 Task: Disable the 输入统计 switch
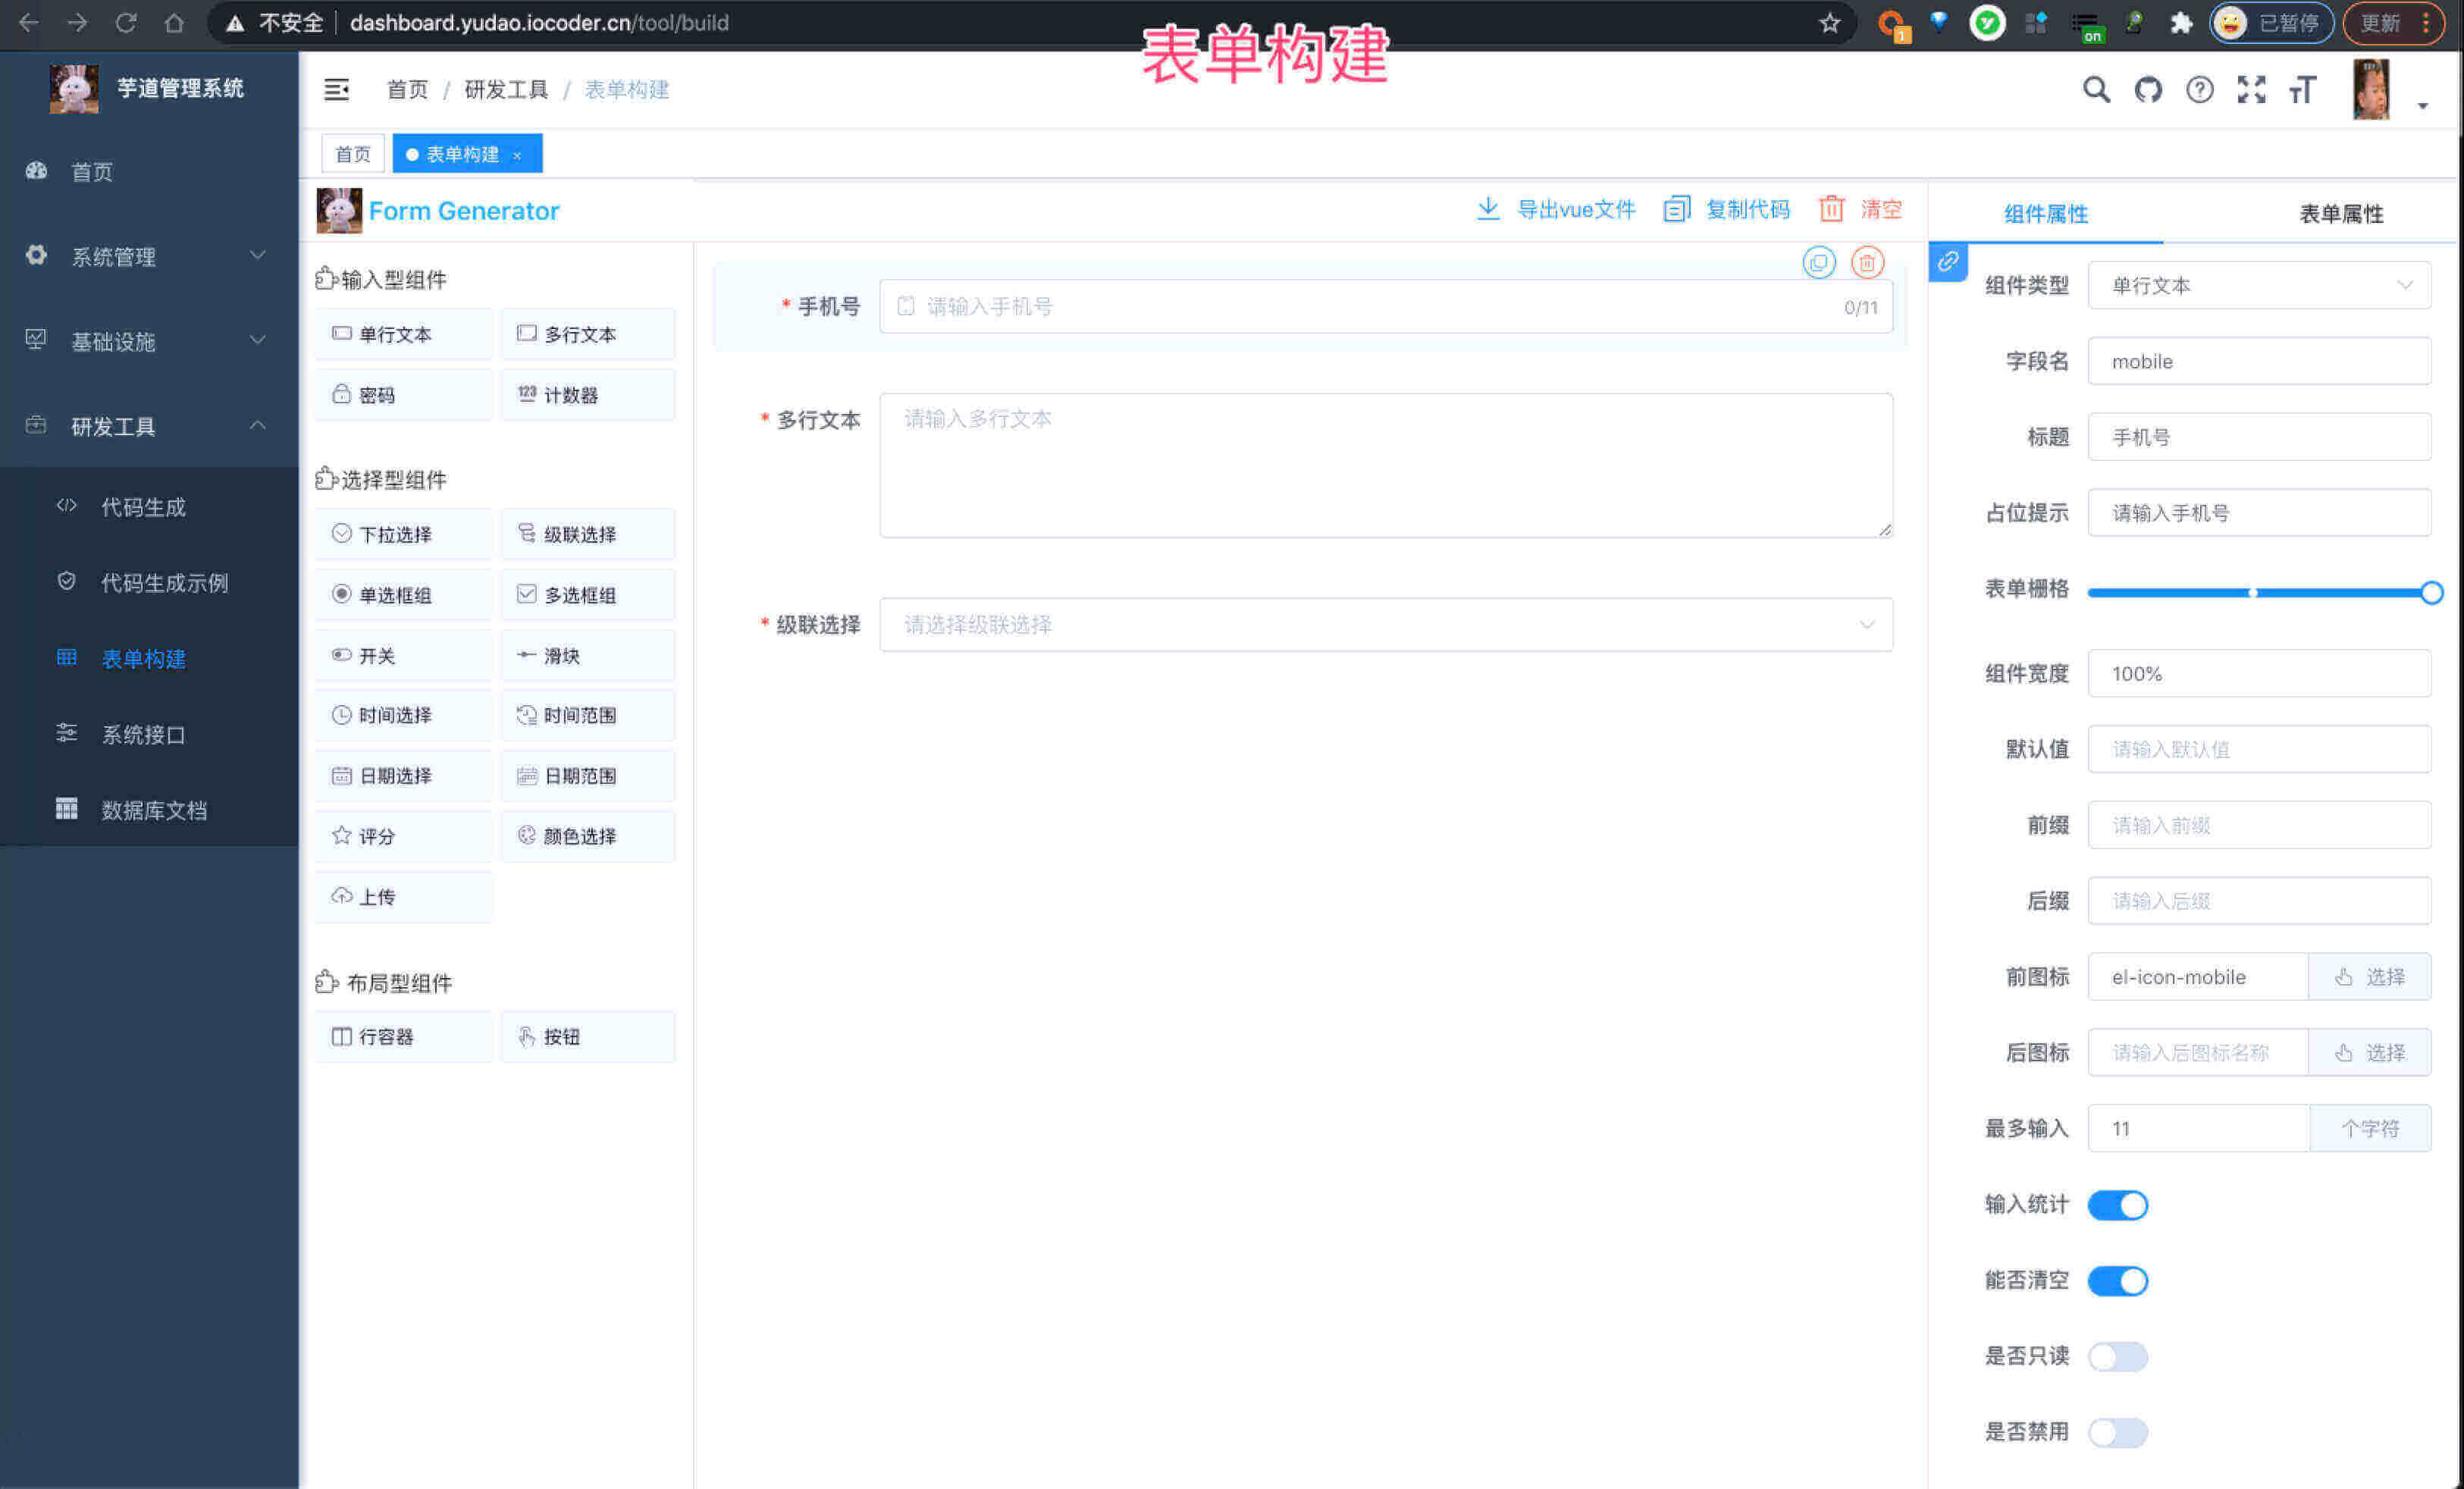(2117, 1205)
